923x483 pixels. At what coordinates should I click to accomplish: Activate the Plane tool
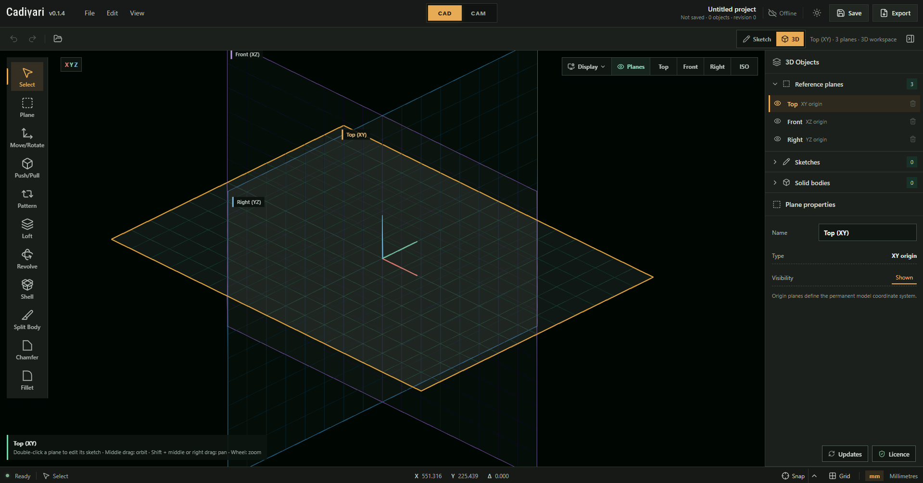coord(27,107)
